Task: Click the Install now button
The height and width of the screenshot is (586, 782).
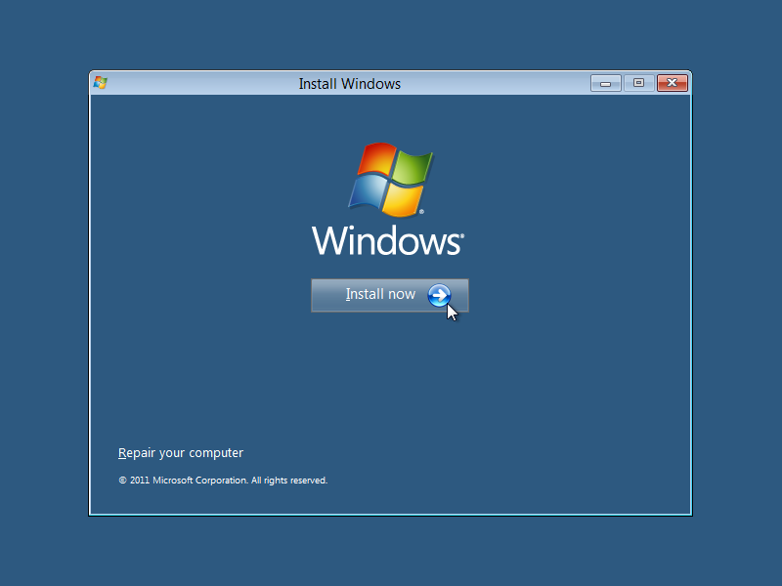Action: [389, 295]
